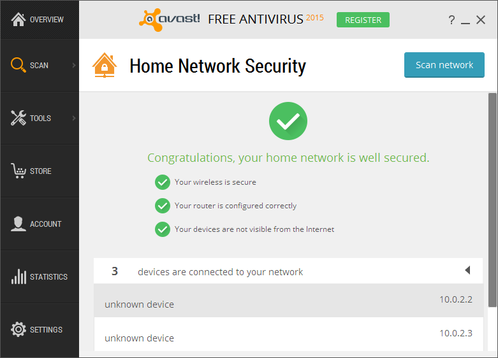Select the unknown device at 10.0.2.2

288,301
